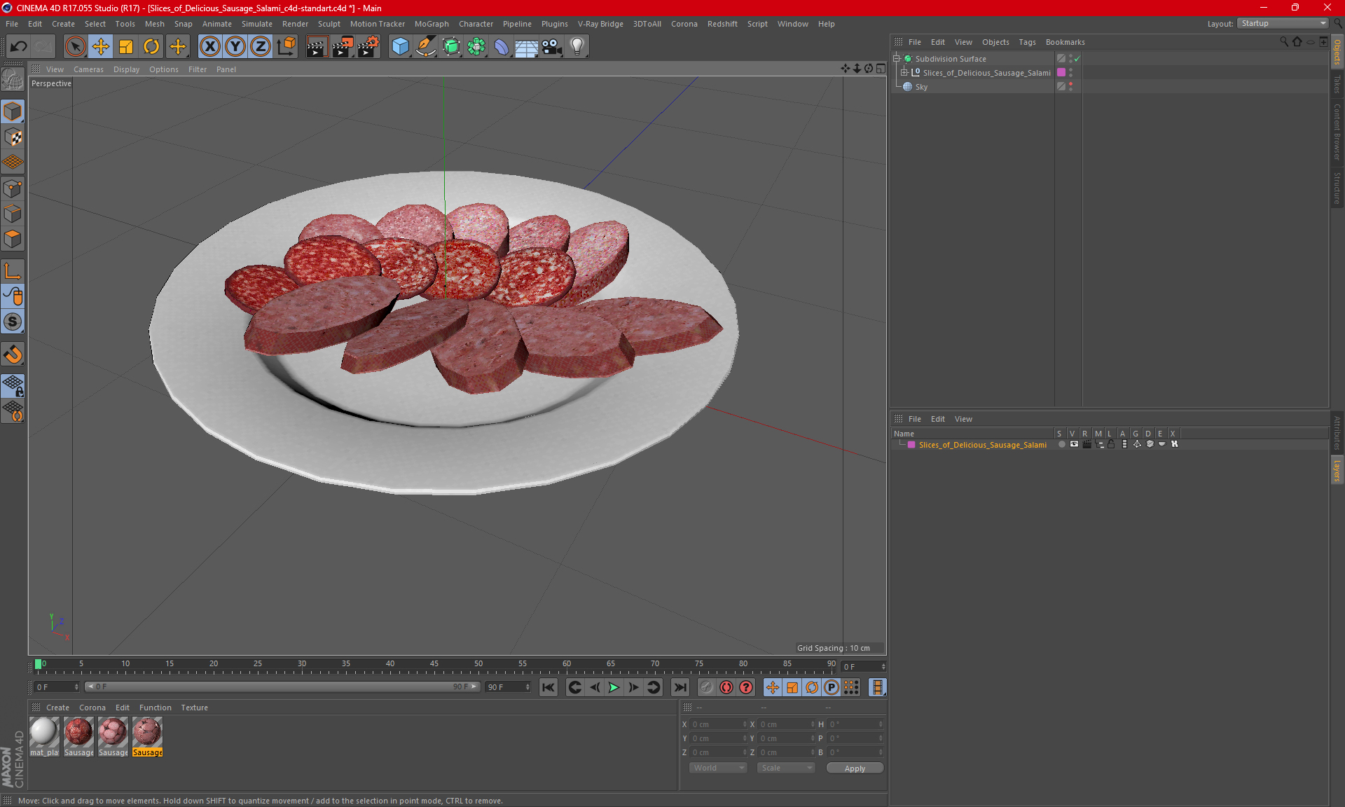Go to end of animation
Viewport: 1345px width, 807px height.
680,687
